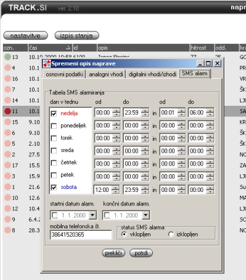The image size is (246, 280).
Task: Check the petek checkbox
Action: pyautogui.click(x=54, y=175)
